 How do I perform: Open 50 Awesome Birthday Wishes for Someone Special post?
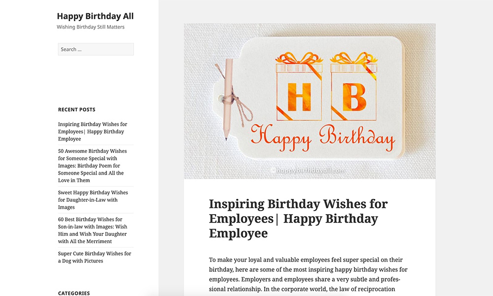pos(93,165)
